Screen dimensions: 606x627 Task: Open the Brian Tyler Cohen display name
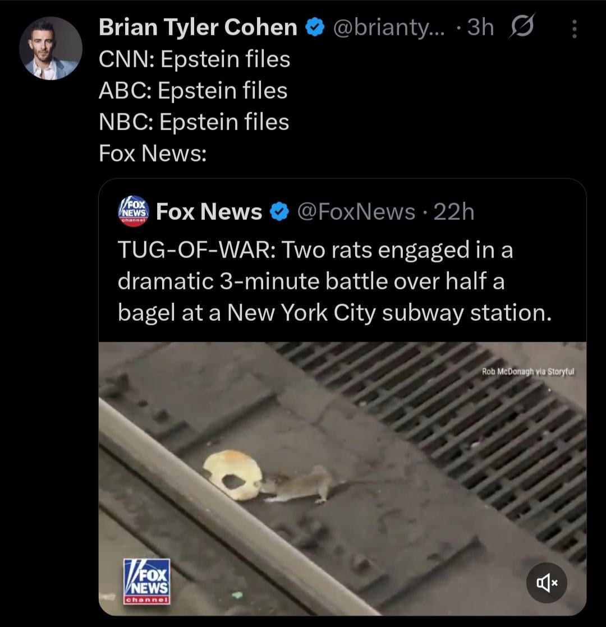tap(198, 27)
